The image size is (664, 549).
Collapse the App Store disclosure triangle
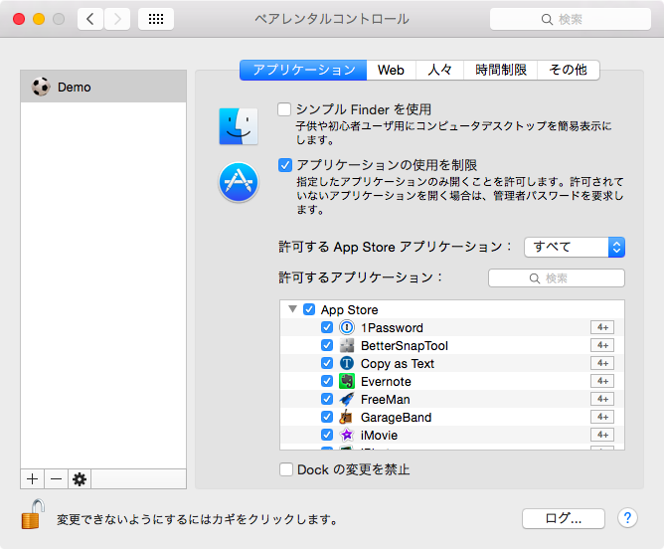coord(292,308)
